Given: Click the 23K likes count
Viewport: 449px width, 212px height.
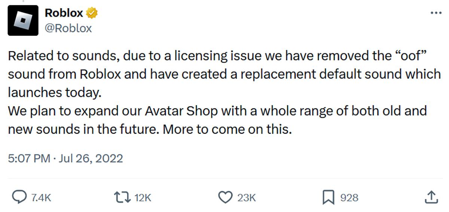Looking at the screenshot, I should click(246, 198).
